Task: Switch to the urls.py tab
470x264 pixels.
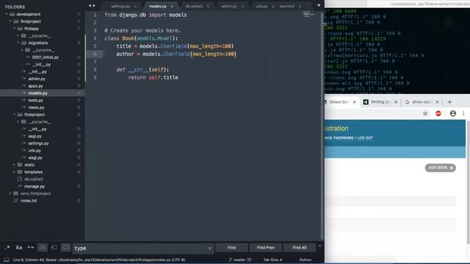Action: tap(261, 7)
